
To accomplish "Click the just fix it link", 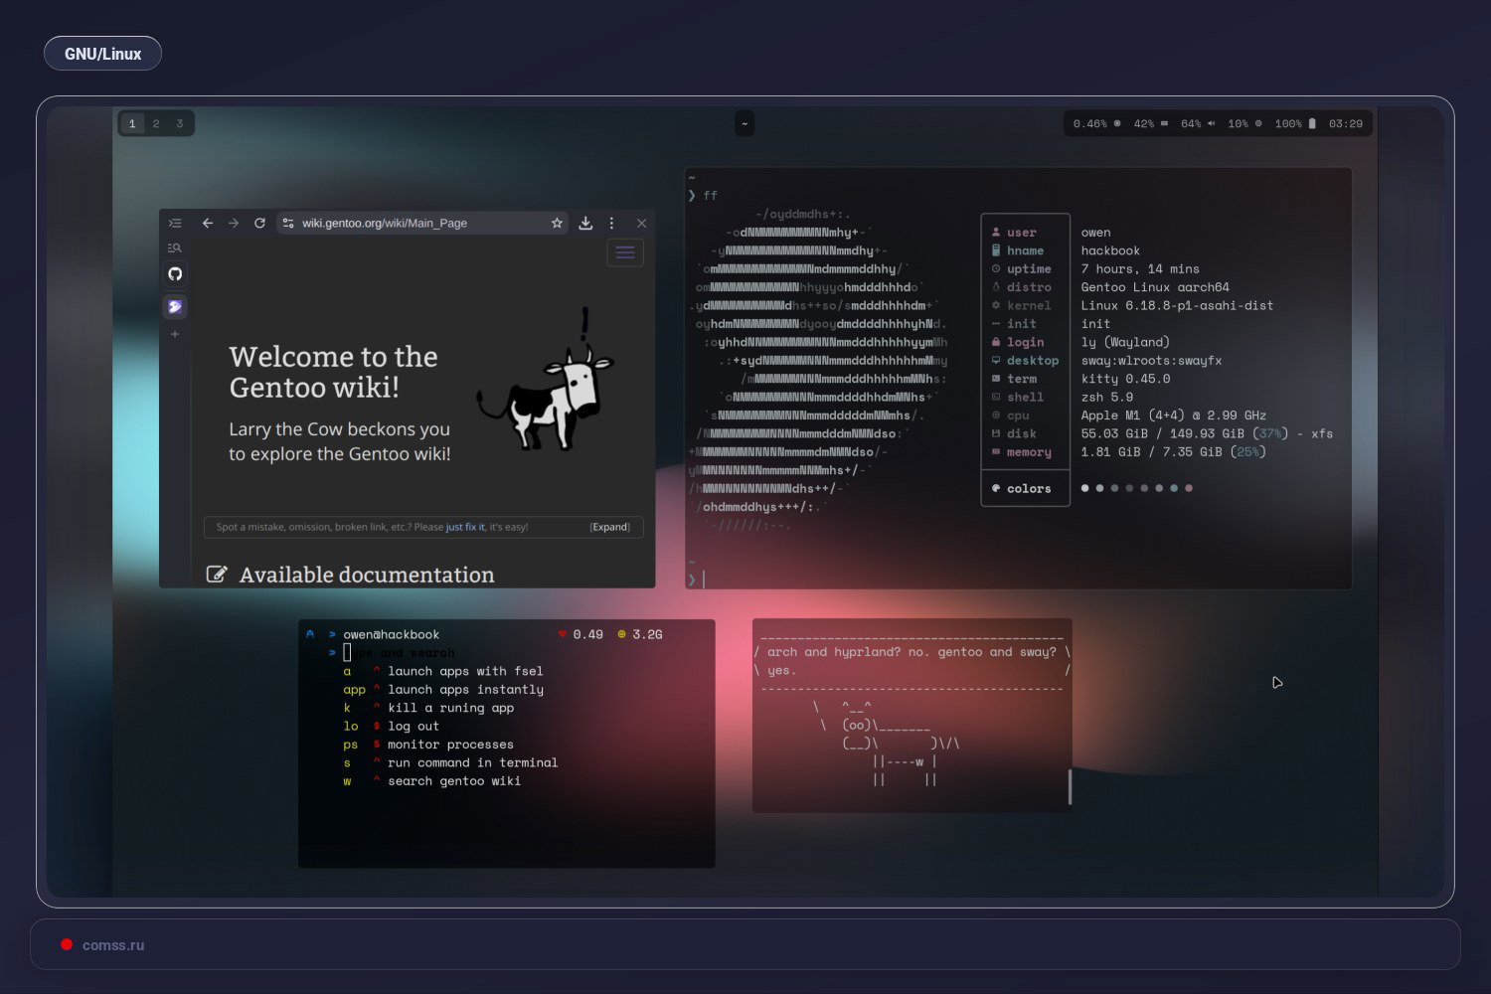I will click(x=465, y=527).
